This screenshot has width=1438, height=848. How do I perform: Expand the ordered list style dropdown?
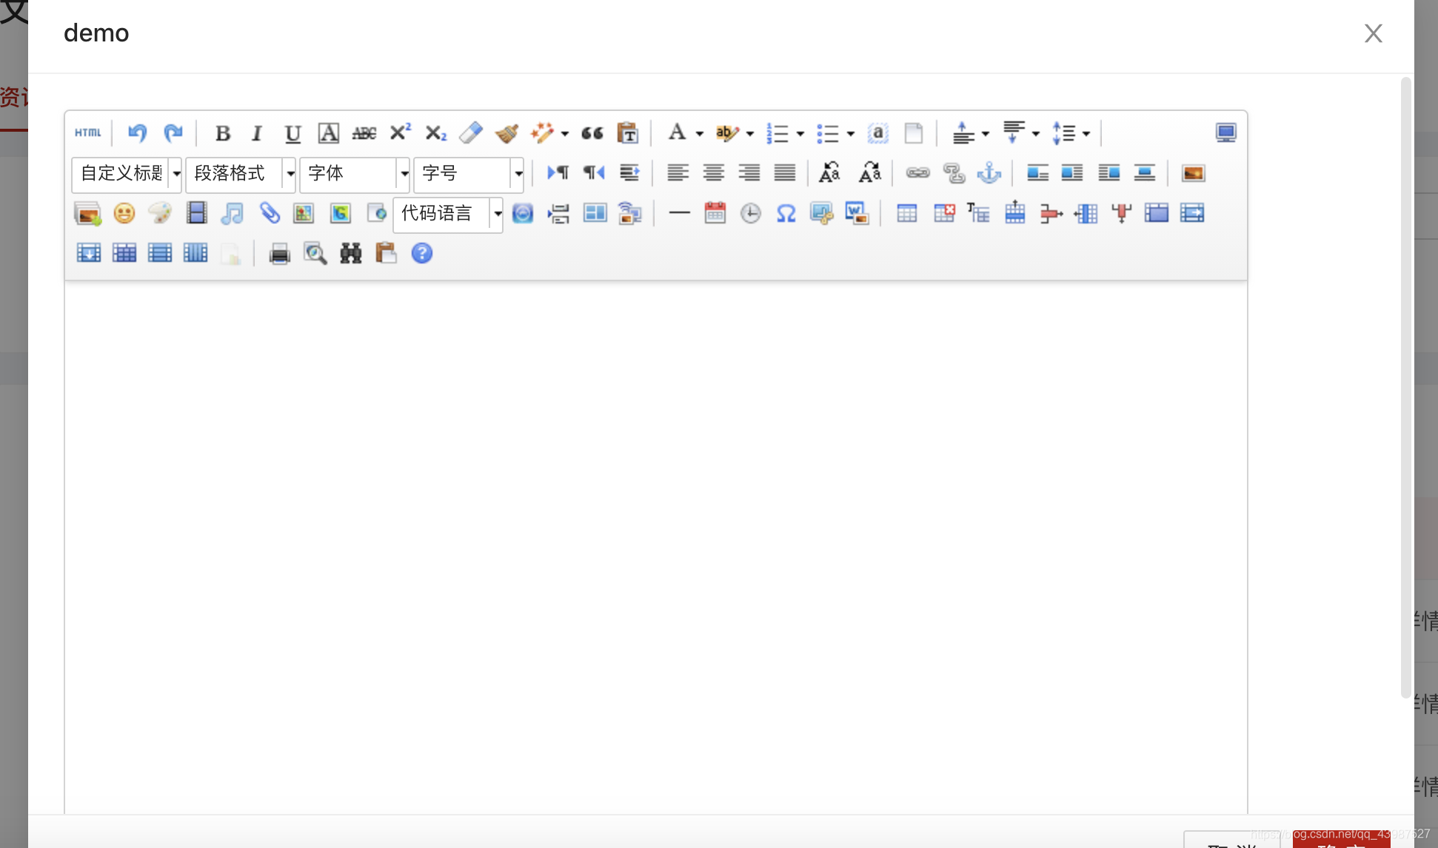(800, 134)
